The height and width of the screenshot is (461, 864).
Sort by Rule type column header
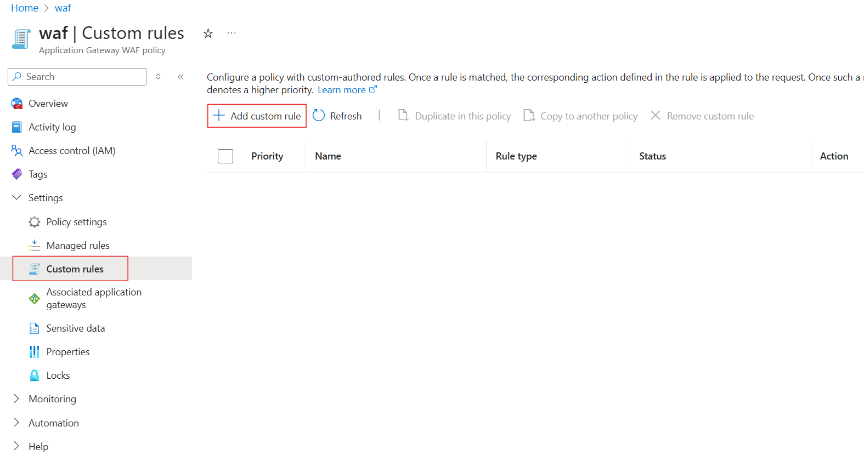[516, 156]
